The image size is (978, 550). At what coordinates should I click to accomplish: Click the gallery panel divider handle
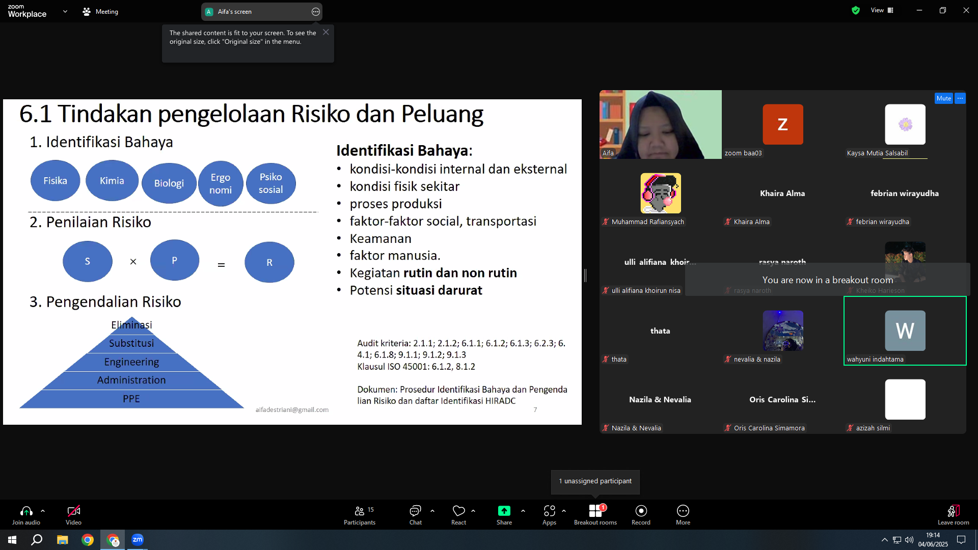(585, 276)
